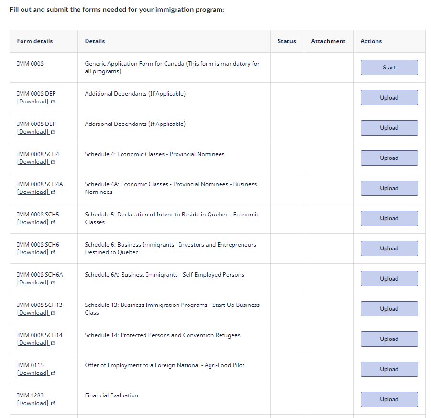Click the external-link icon beside SCH6A Download
This screenshot has width=431, height=418.
tap(53, 283)
